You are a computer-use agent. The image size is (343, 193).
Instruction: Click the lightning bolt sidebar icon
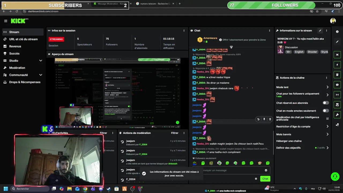(x=337, y=65)
